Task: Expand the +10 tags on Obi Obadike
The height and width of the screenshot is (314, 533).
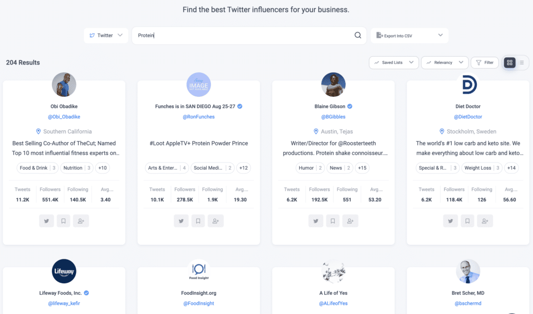Action: coord(103,168)
